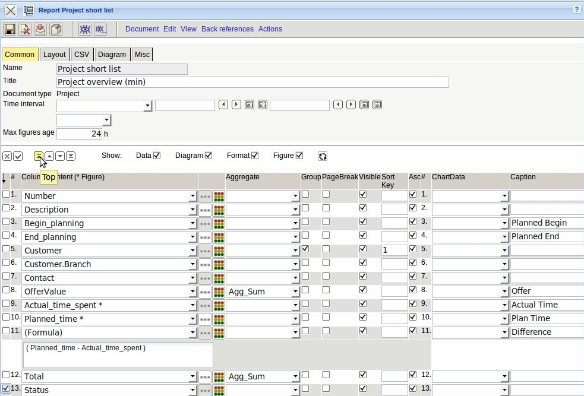This screenshot has height=396, width=584.
Task: Expand the Aggregate dropdown for OfferValue
Action: tap(295, 292)
